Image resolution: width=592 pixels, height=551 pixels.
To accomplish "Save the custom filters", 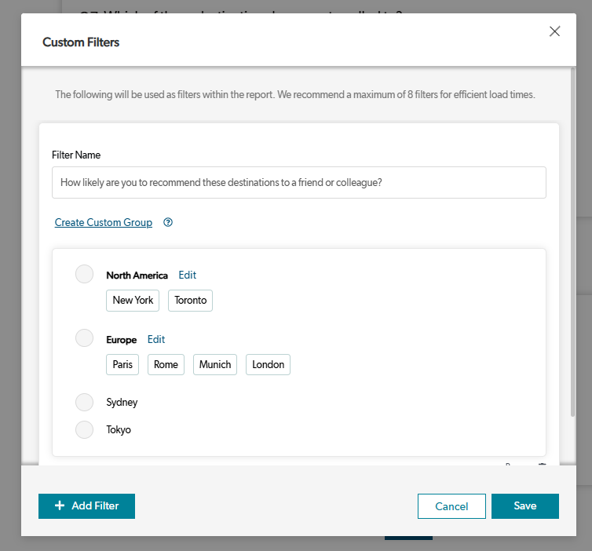I will pyautogui.click(x=524, y=506).
